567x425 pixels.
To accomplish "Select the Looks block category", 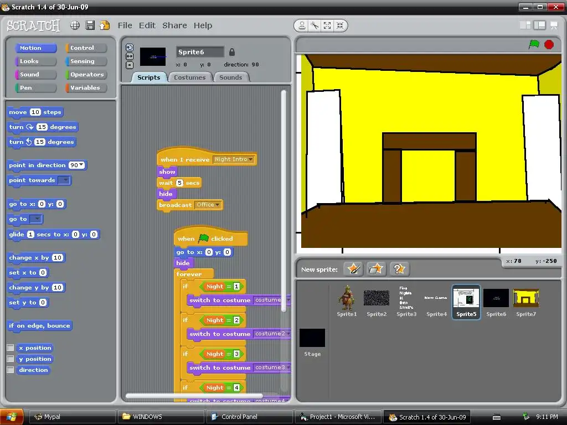I will pyautogui.click(x=35, y=61).
